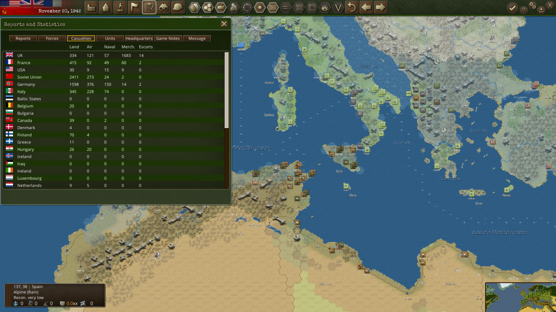
Task: Click the 'Soviet Union' row label
Action: point(29,77)
